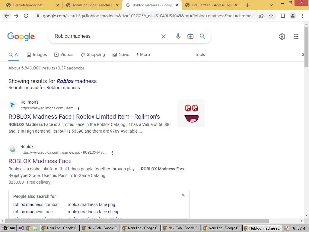Search roblox madness face png suggestion
Screen dimensions: 309x232
click(x=91, y=205)
